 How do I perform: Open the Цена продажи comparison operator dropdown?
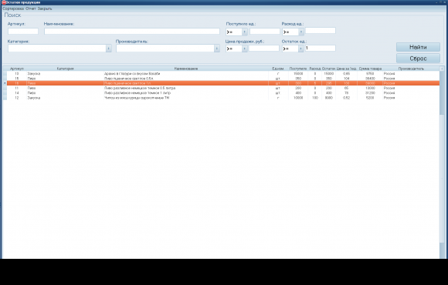pyautogui.click(x=245, y=49)
